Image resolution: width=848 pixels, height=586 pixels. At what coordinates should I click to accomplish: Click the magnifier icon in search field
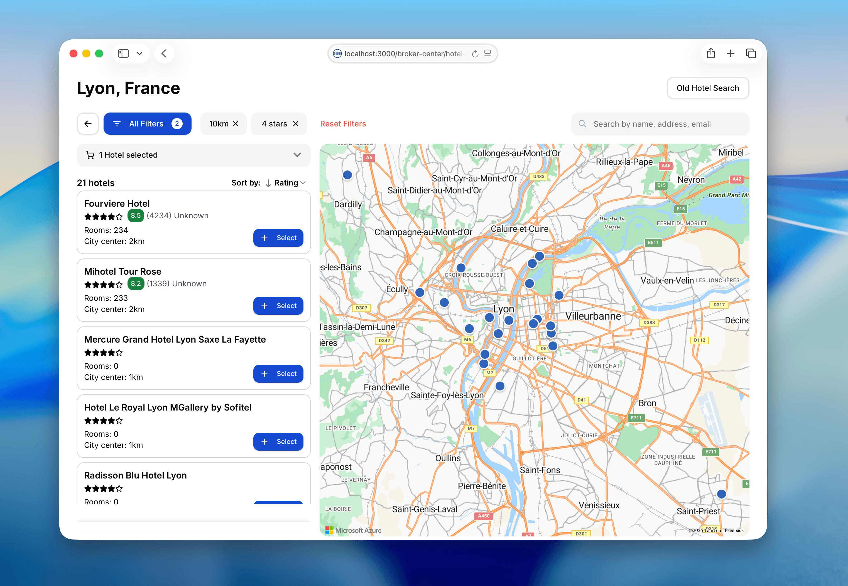pyautogui.click(x=582, y=124)
